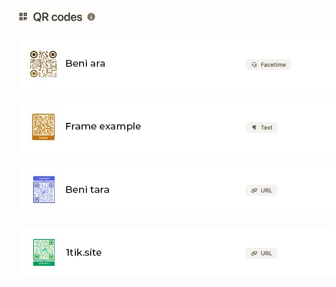Open the 1tik.site name link
The image size is (336, 287).
(x=84, y=252)
